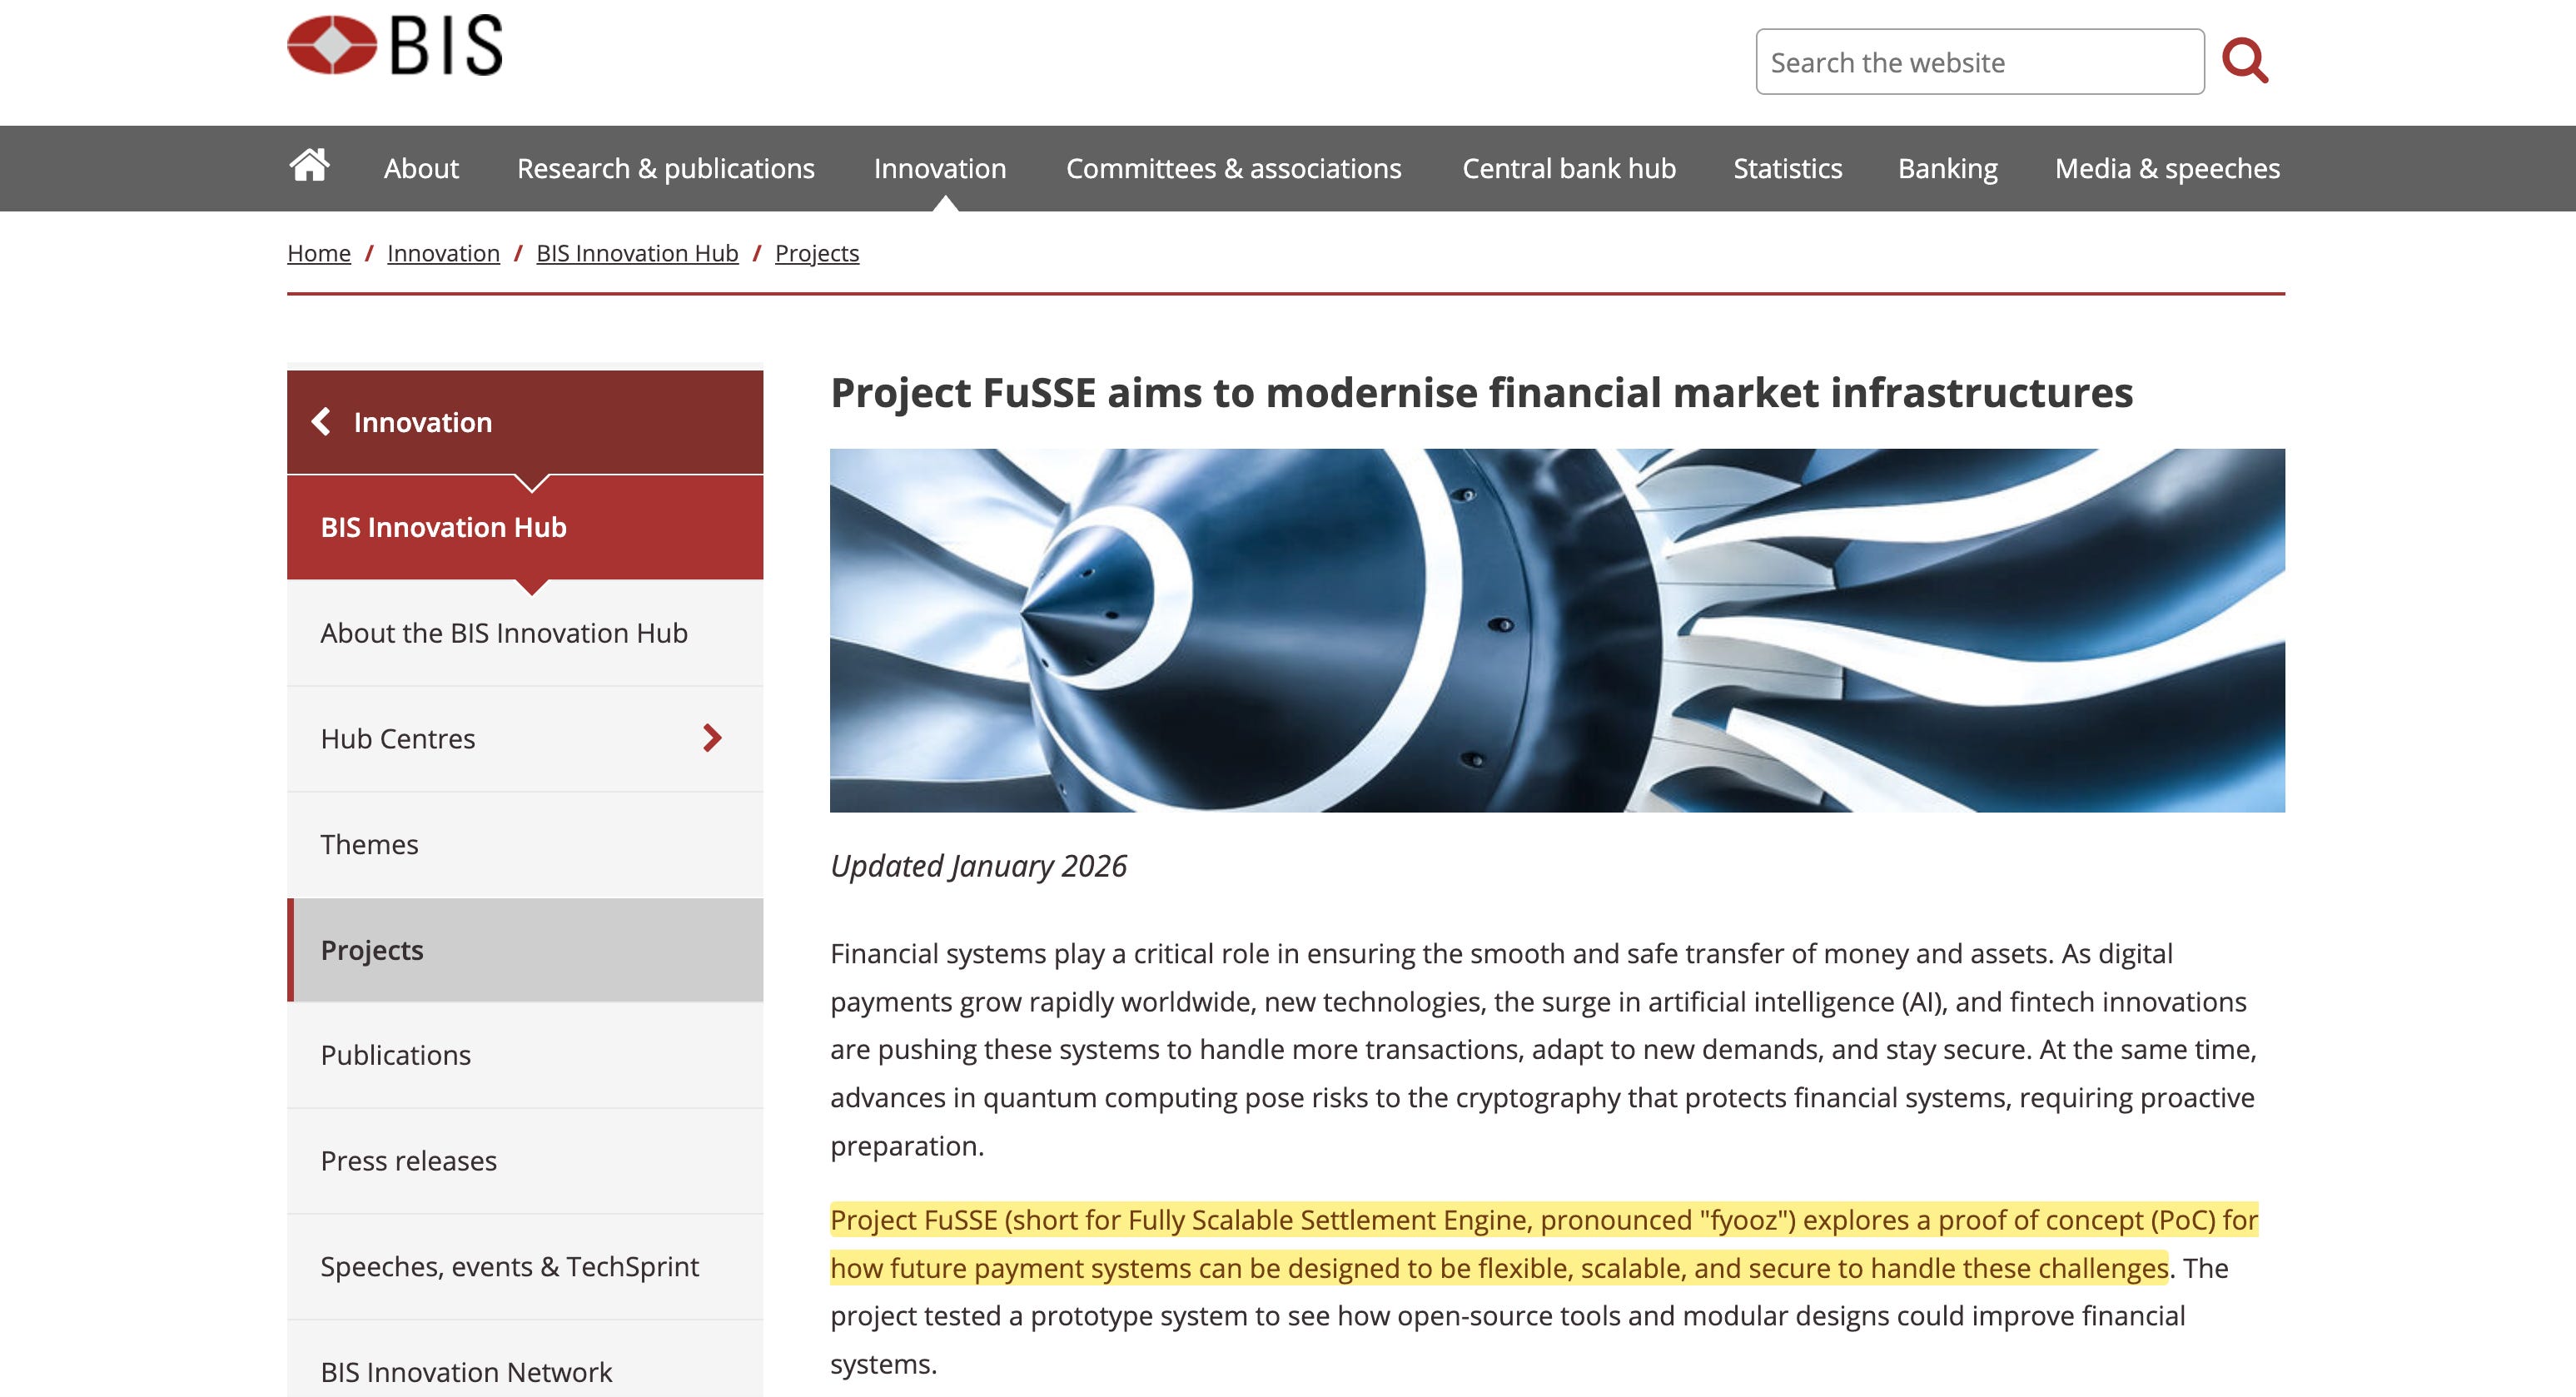This screenshot has width=2576, height=1397.
Task: Open the Innovation navigation menu
Action: coord(939,168)
